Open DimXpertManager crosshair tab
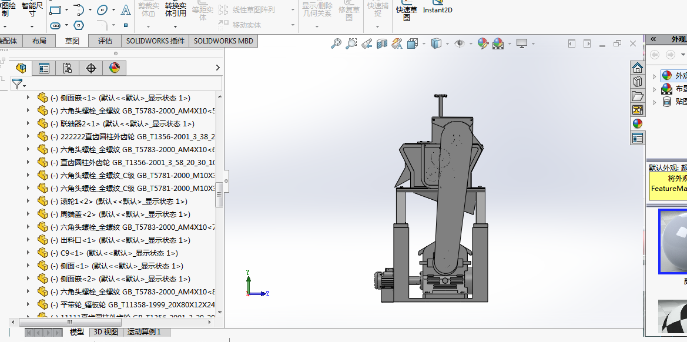 [x=91, y=68]
